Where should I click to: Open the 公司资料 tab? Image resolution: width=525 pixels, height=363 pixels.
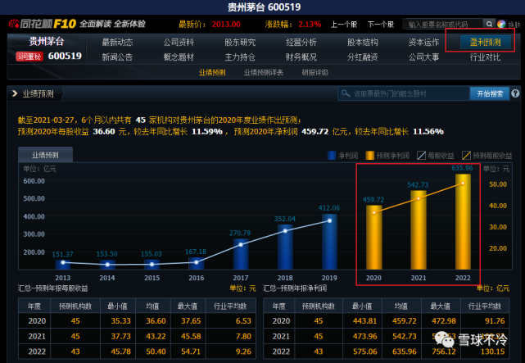[179, 42]
